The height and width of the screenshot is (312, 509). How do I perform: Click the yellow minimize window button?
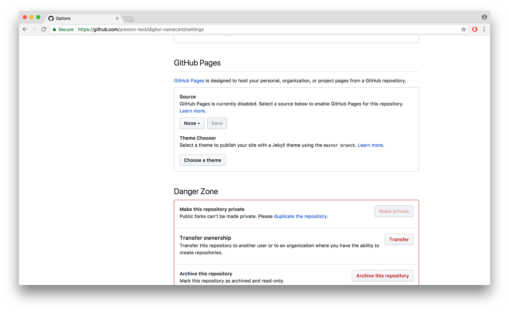(x=32, y=17)
